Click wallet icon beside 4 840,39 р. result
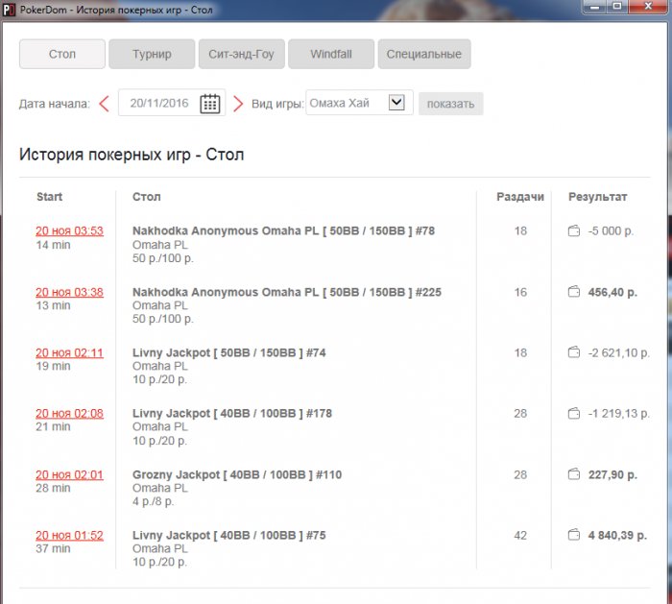The width and height of the screenshot is (672, 604). [573, 535]
